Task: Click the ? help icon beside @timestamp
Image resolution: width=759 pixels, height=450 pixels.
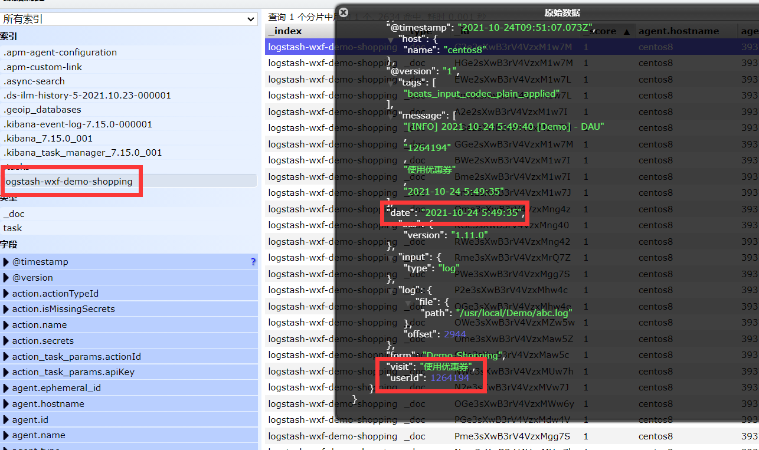Action: pyautogui.click(x=253, y=262)
